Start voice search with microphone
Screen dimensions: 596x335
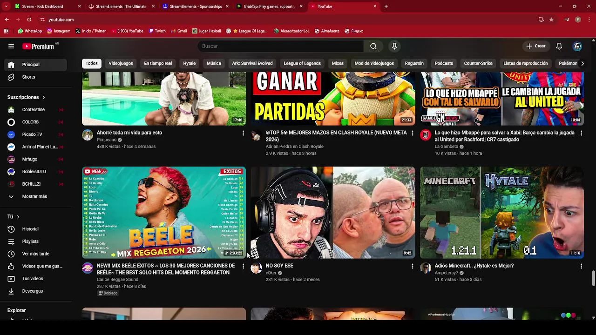pos(394,46)
